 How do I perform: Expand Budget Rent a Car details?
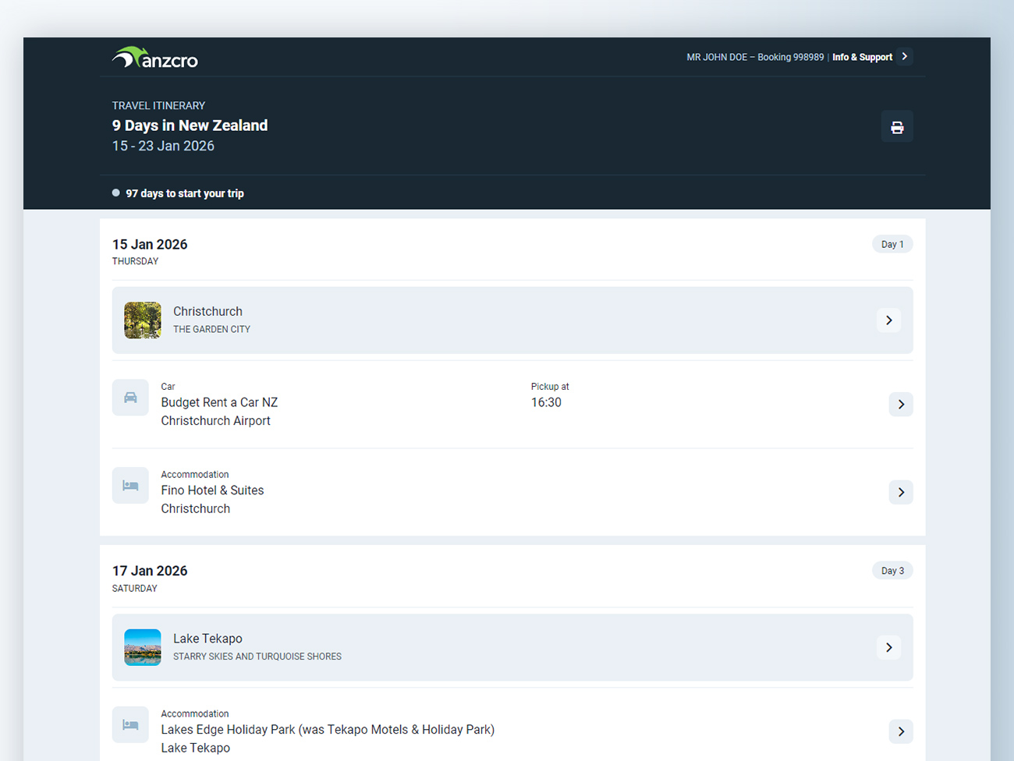coord(901,404)
